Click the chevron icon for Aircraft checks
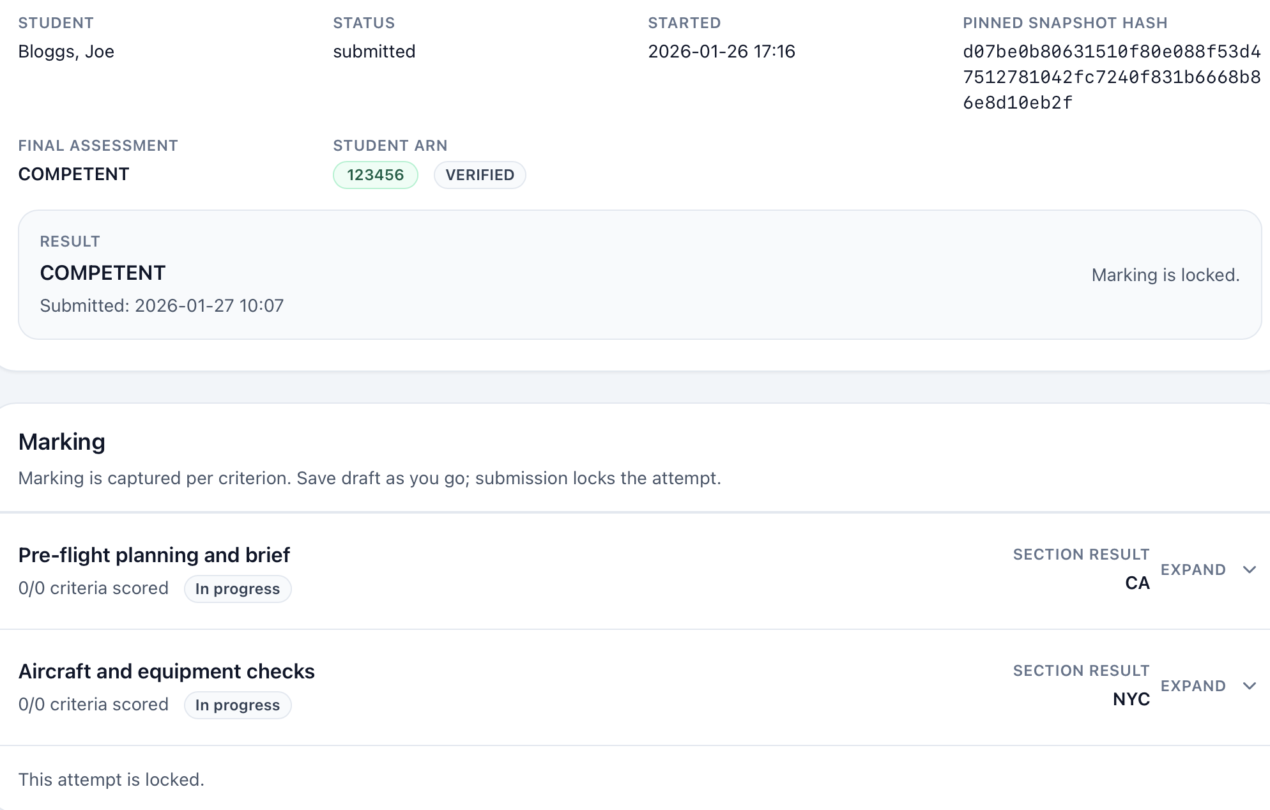The height and width of the screenshot is (810, 1270). coord(1250,686)
